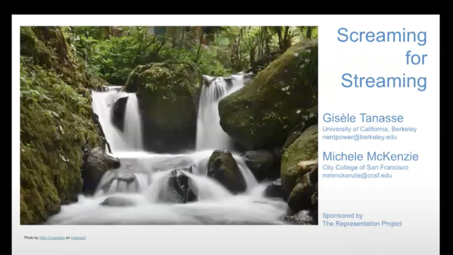Click the "Photo by" caption text
The height and width of the screenshot is (255, 453).
coord(31,238)
